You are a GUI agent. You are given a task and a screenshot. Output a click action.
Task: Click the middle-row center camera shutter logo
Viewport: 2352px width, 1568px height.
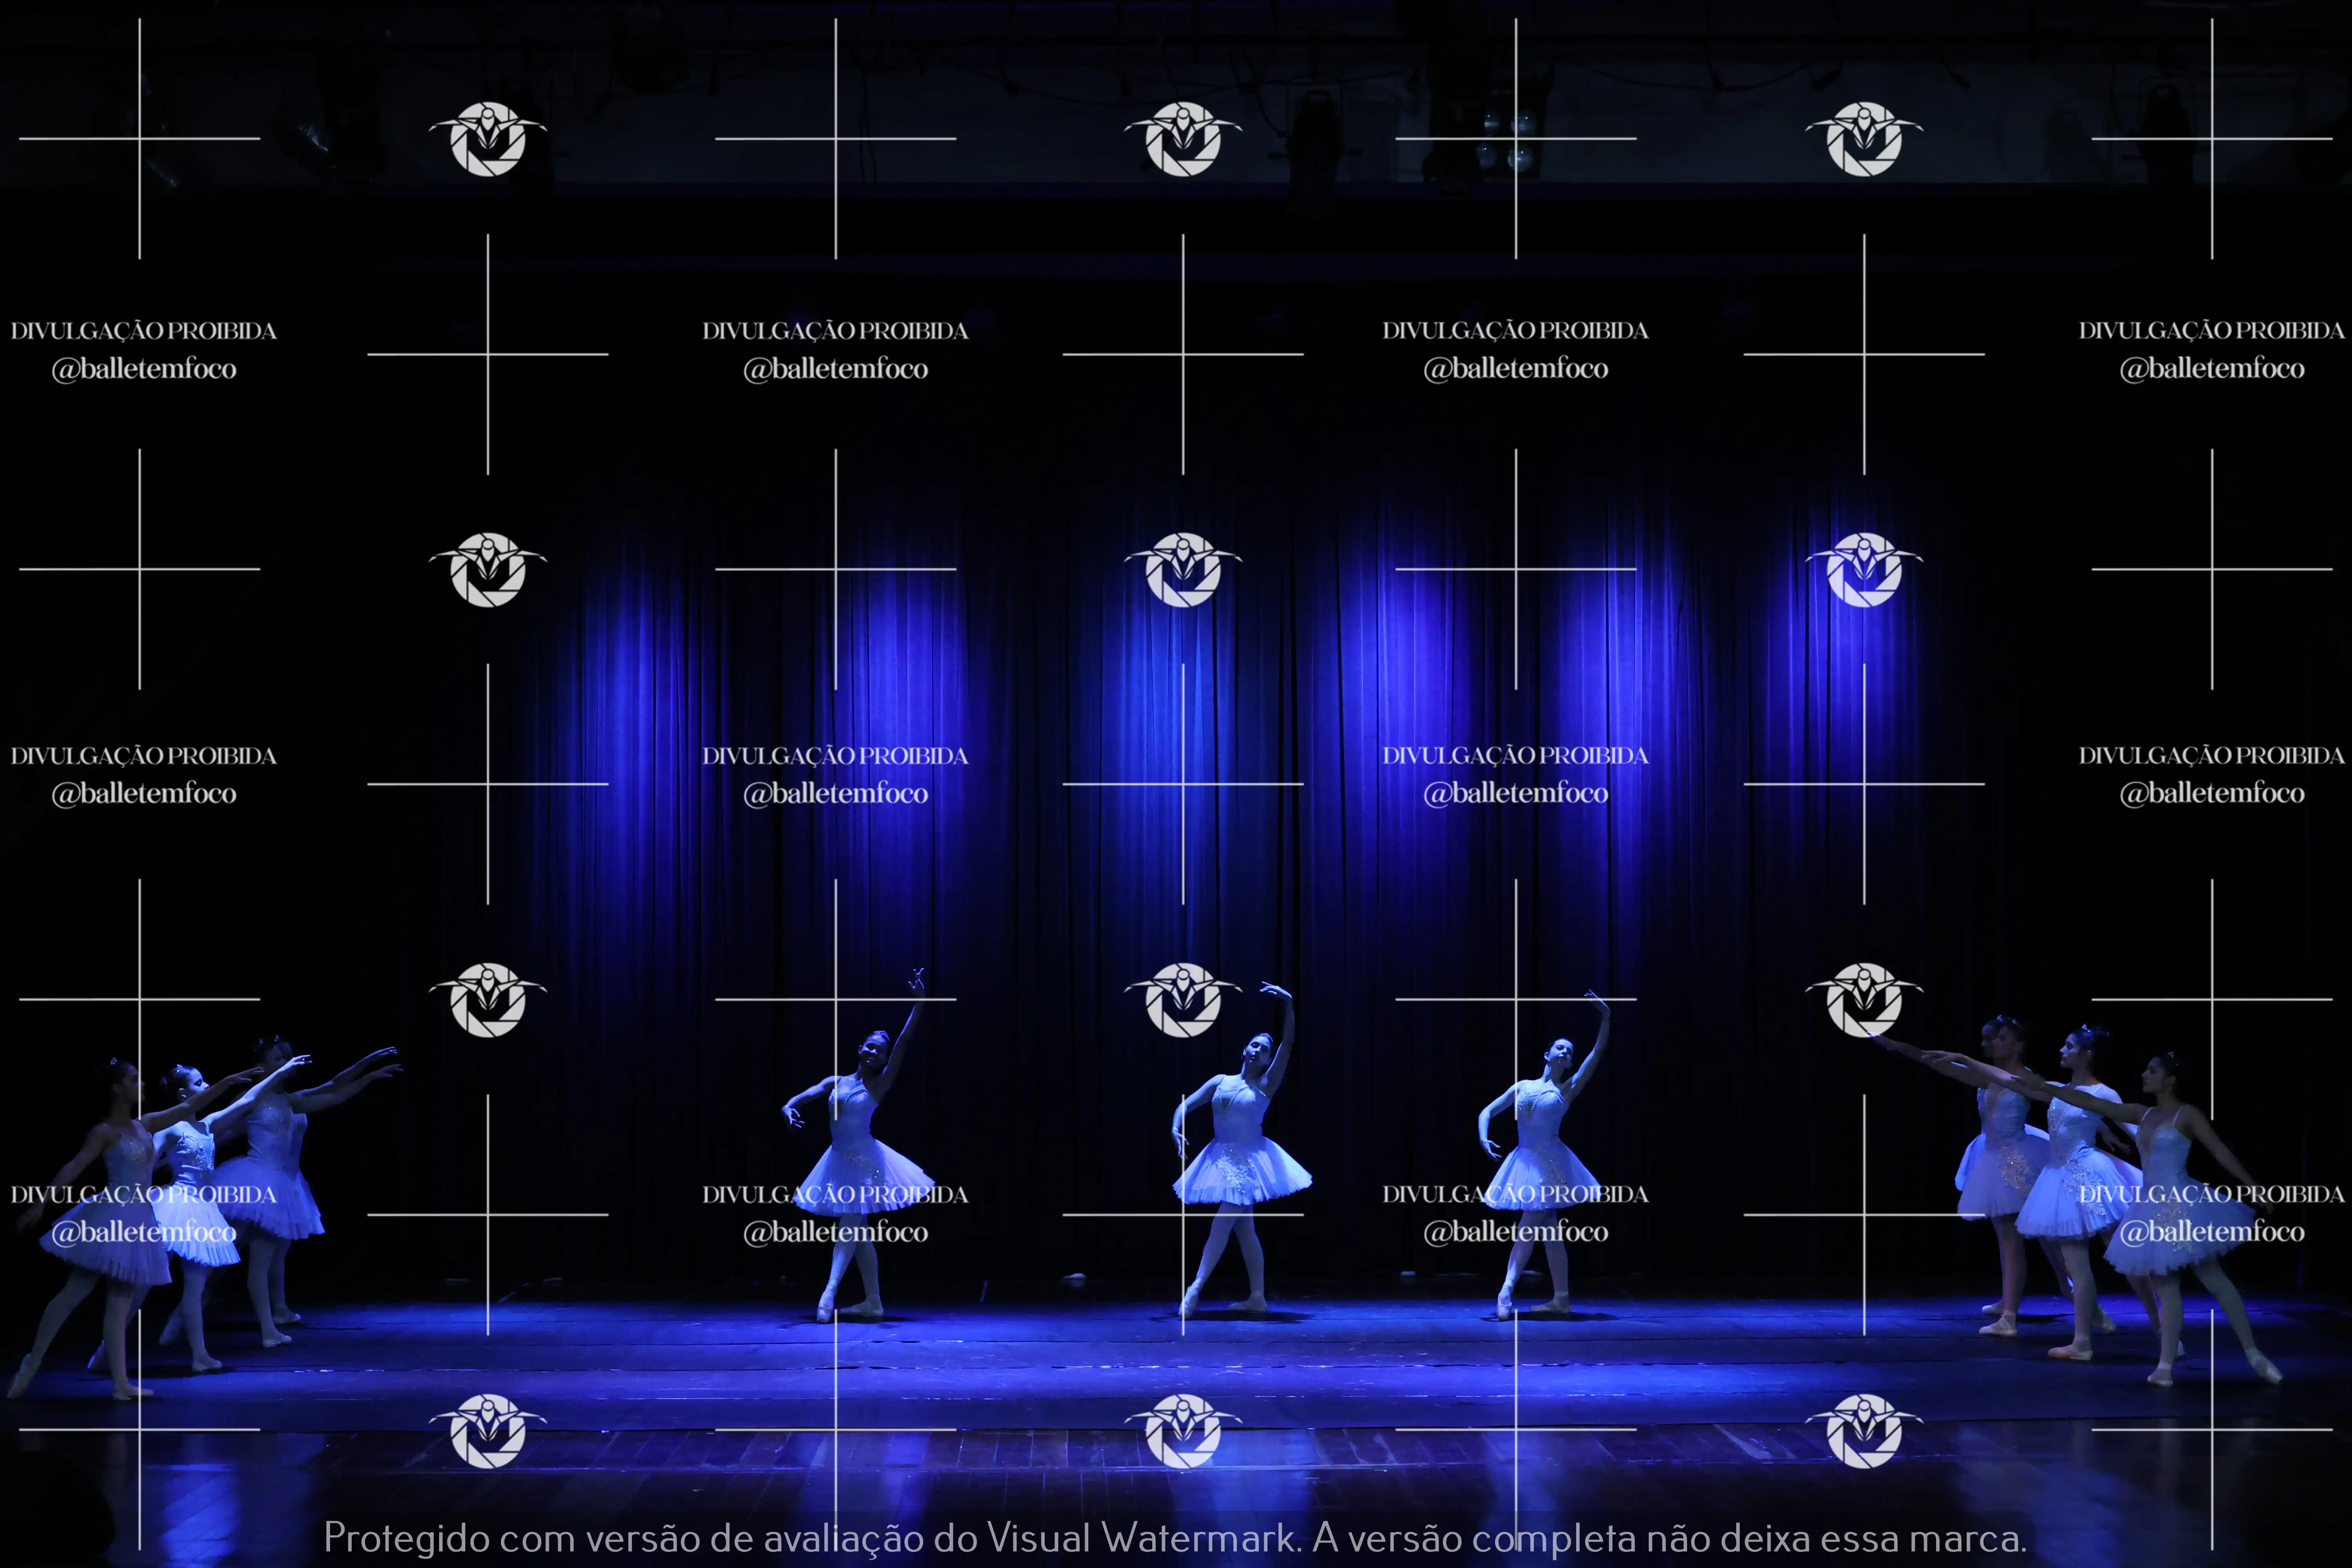pos(1183,569)
